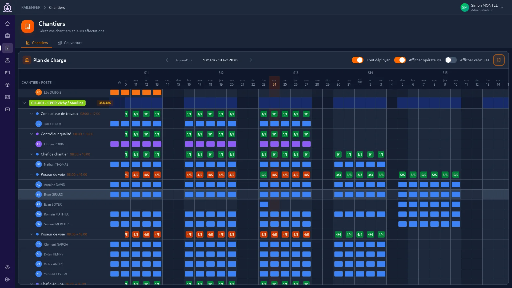Open the steering wheel vehicles sidebar icon

tap(7, 85)
